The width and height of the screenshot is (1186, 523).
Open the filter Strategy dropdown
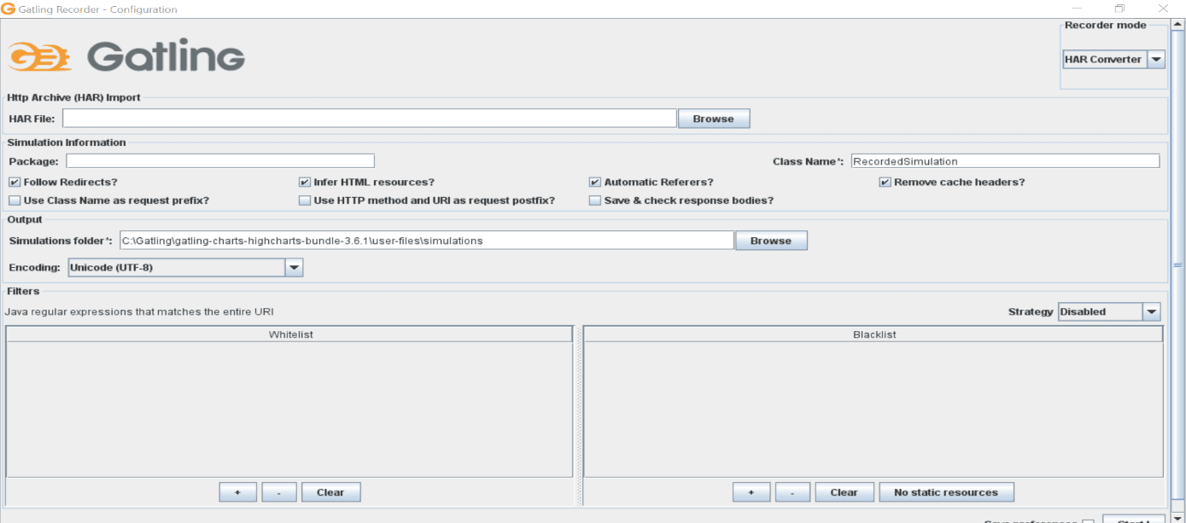[1151, 311]
